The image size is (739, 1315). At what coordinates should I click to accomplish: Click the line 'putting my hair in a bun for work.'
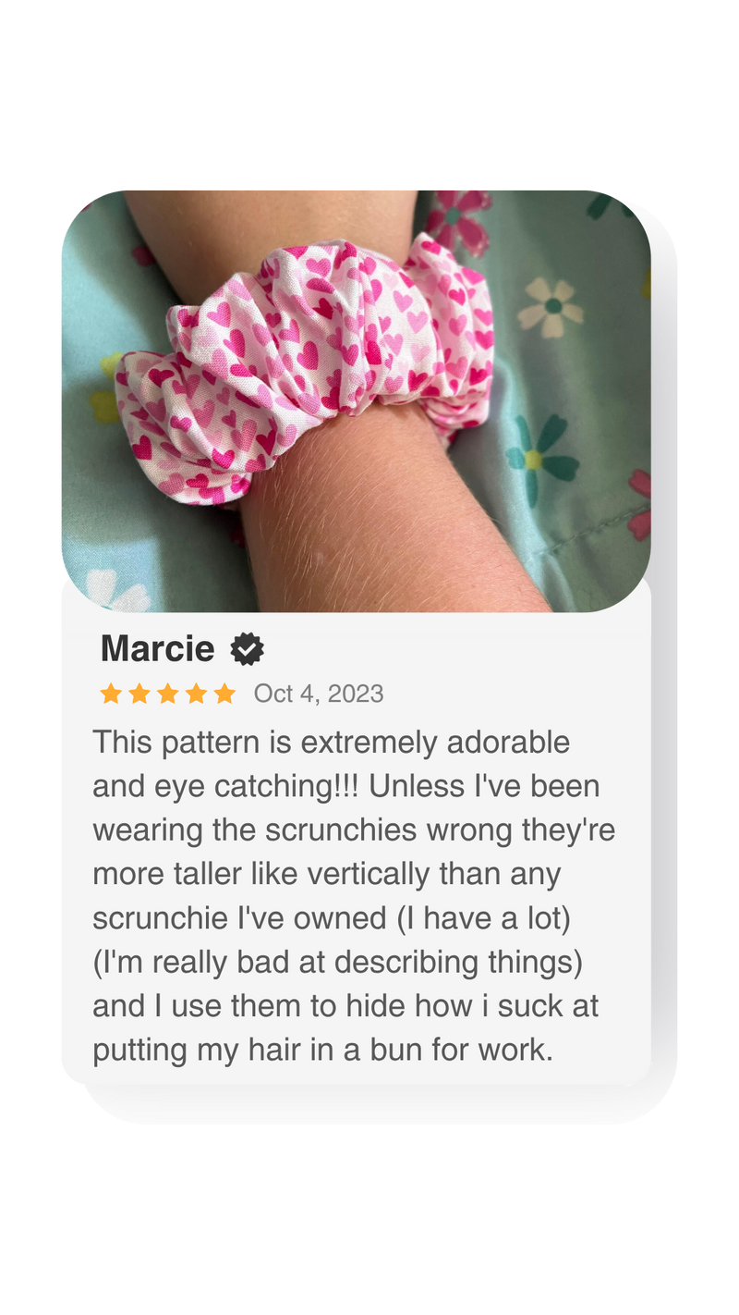click(322, 1051)
